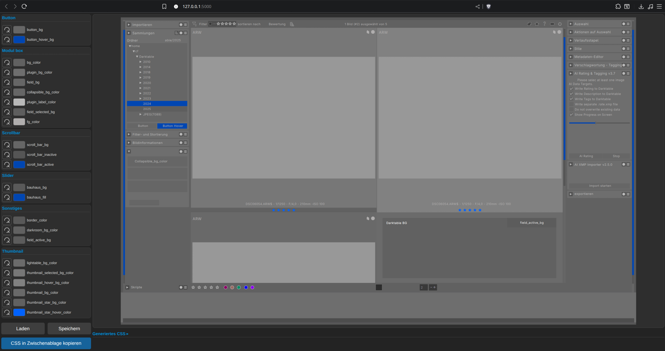Click CSS in Zwischenablage kopieren

46,343
